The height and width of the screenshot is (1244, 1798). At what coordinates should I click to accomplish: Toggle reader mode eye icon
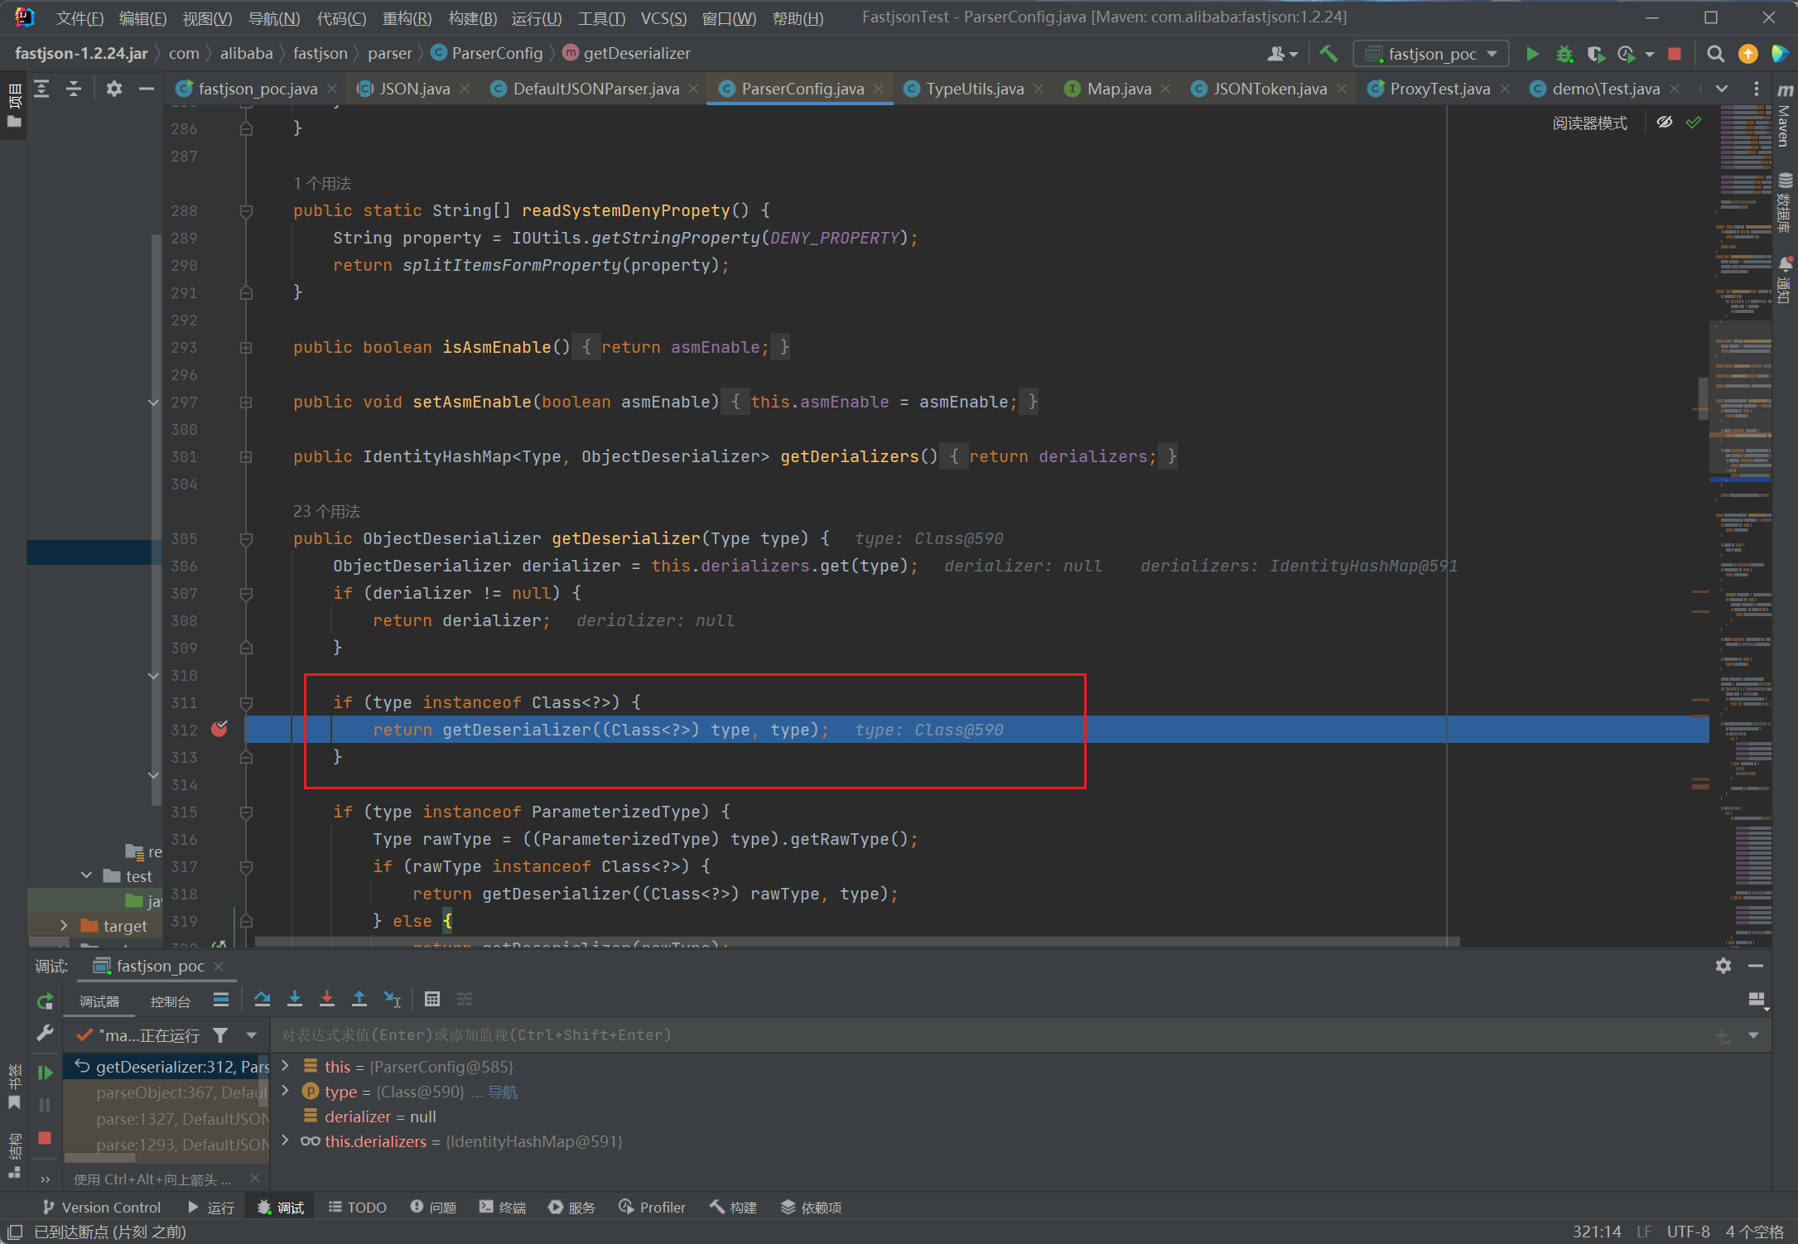pos(1665,123)
